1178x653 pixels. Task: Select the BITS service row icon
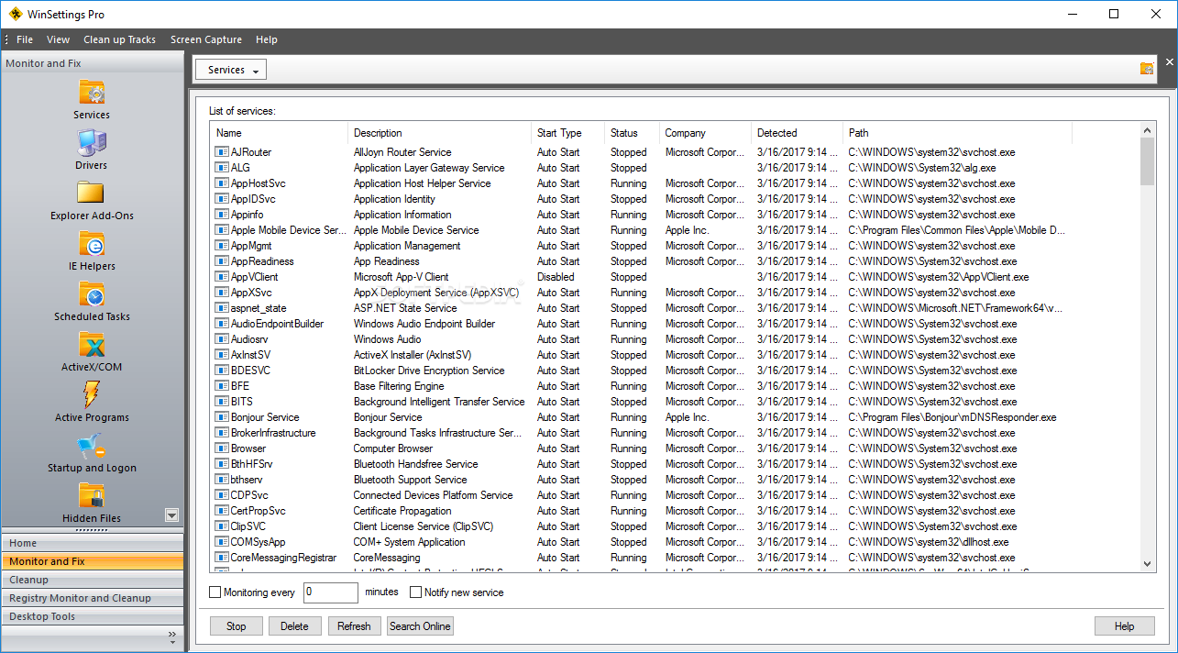tap(222, 402)
